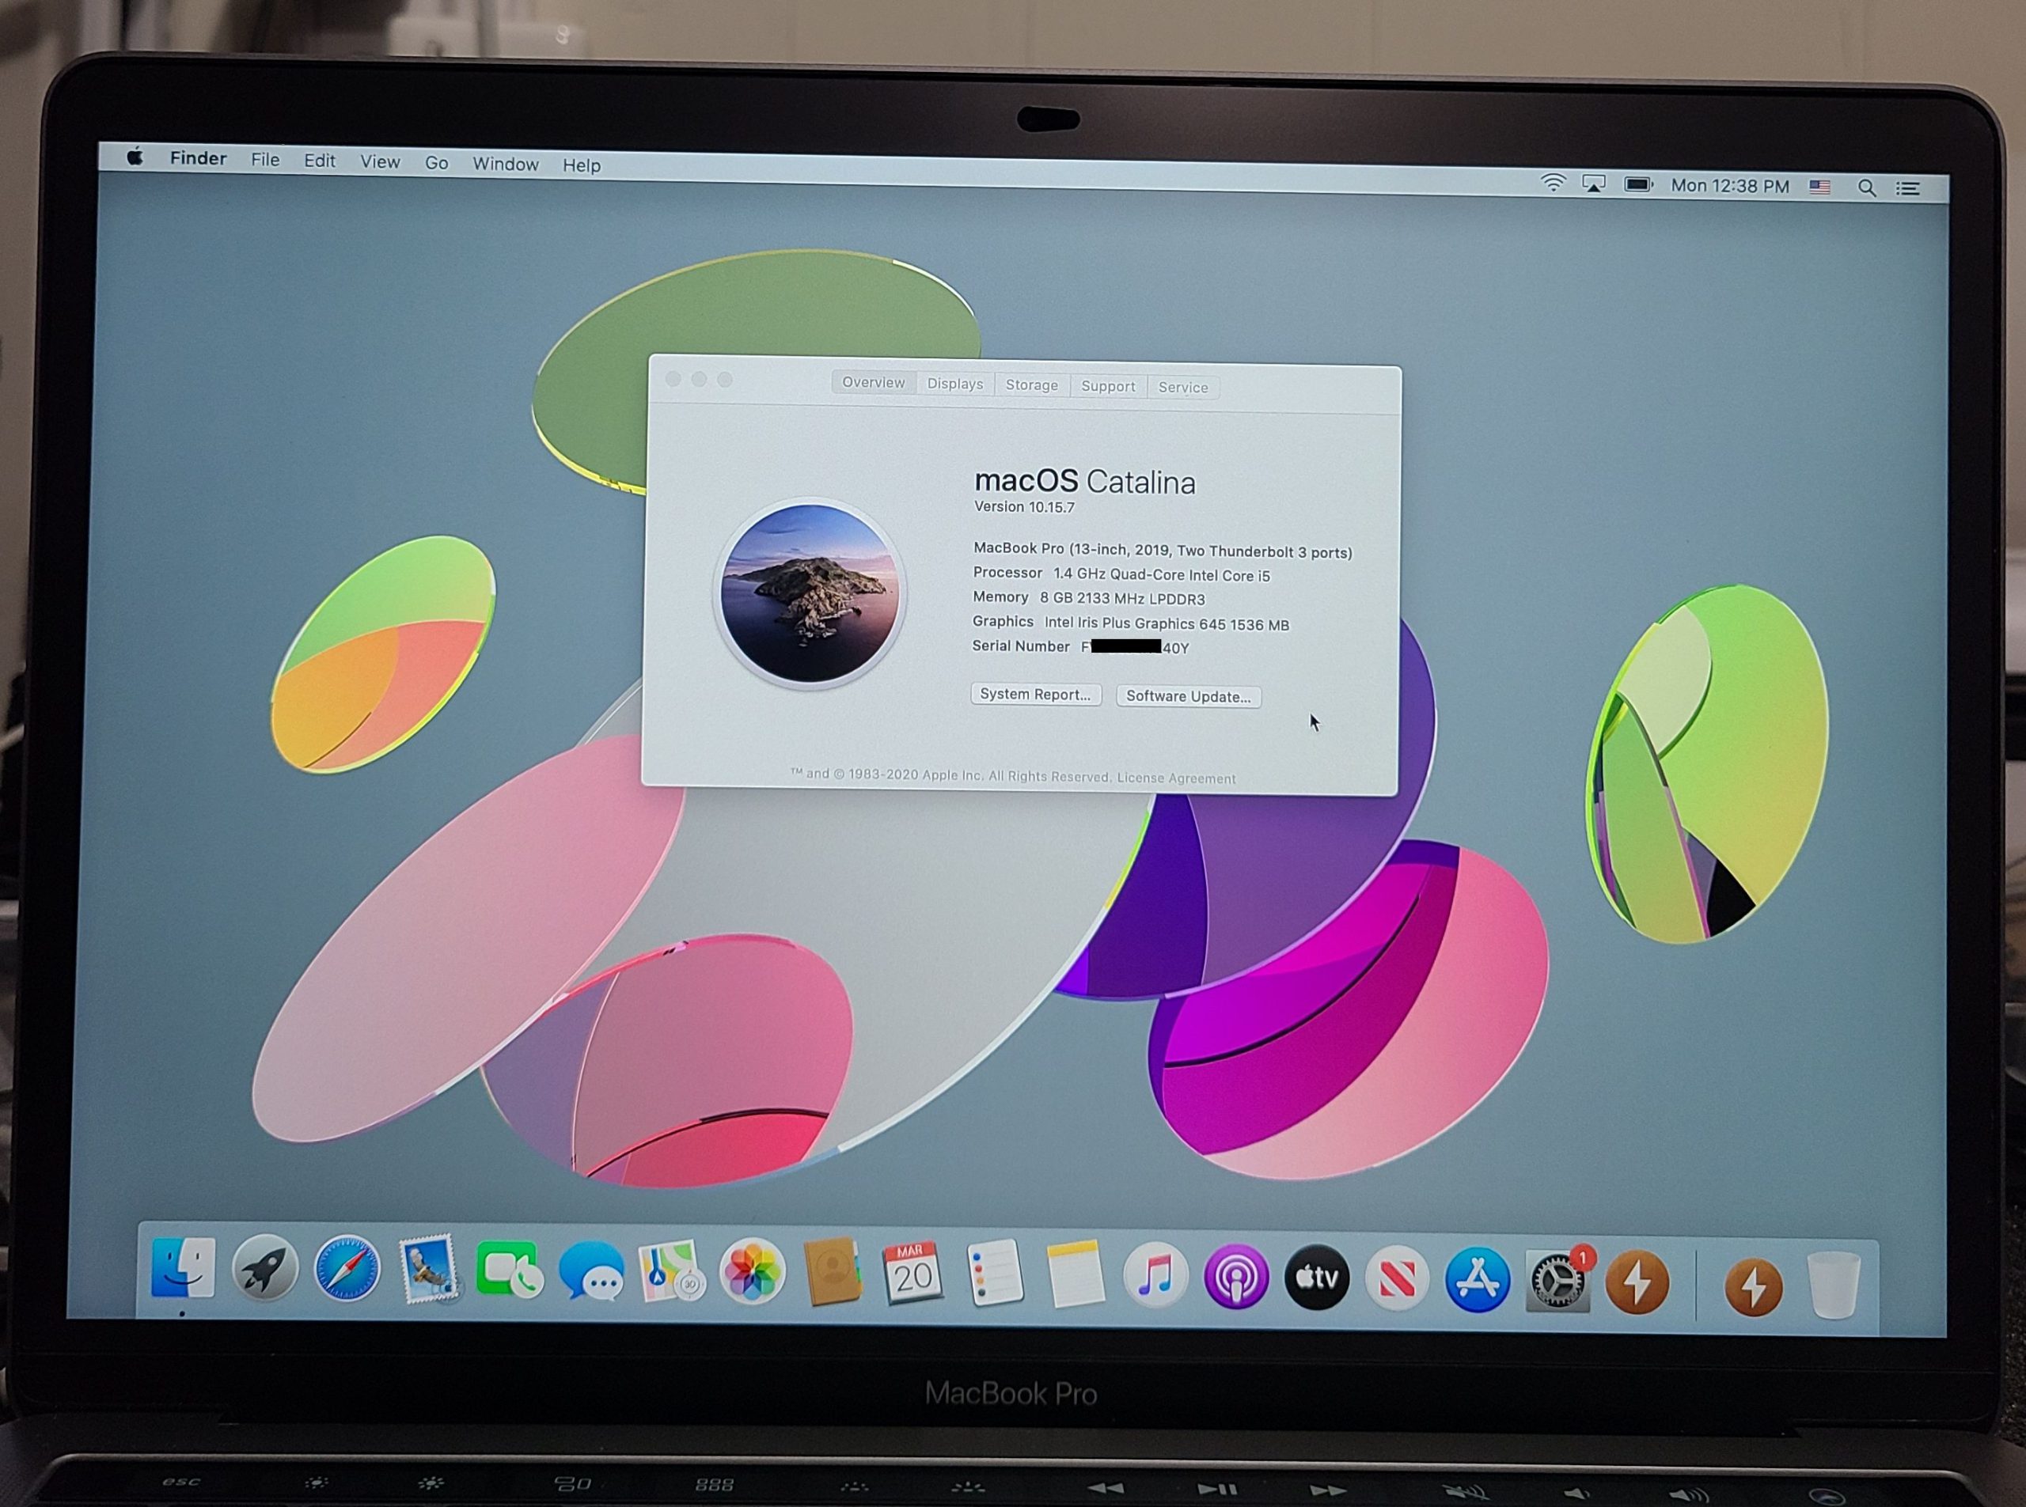The height and width of the screenshot is (1507, 2026).
Task: Open the battery status menu
Action: 1638,185
